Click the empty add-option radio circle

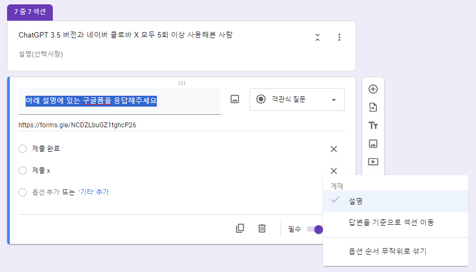[22, 192]
